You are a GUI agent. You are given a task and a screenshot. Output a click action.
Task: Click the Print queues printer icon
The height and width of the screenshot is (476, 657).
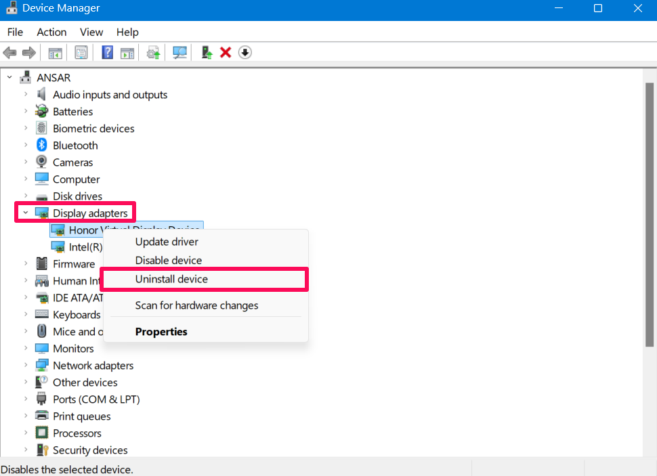click(x=41, y=416)
